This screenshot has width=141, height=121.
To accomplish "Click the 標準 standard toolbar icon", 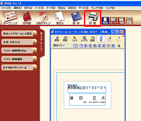I will pos(57,39).
